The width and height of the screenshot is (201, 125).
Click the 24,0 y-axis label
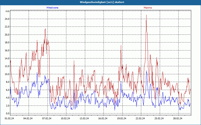click(x=7, y=19)
